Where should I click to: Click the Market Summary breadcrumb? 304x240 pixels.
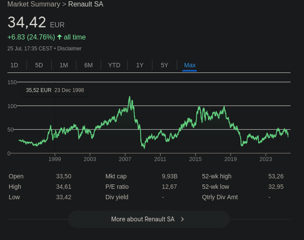(34, 4)
